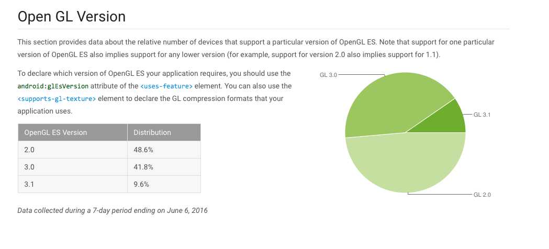Click the GL 2.0 pie slice
This screenshot has height=249, width=549.
pos(406,164)
